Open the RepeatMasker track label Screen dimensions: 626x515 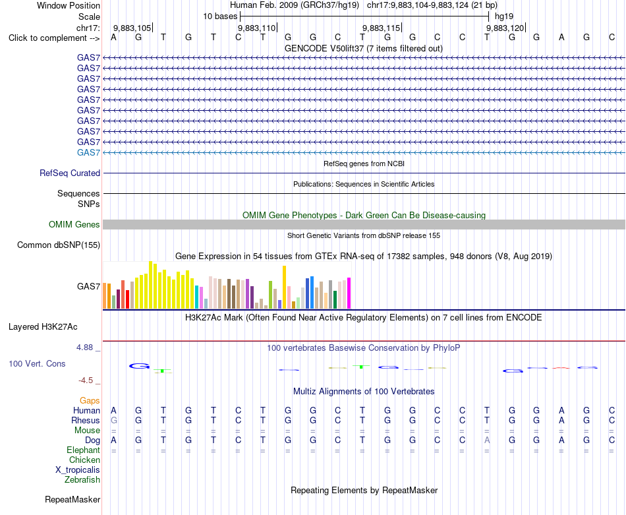tap(72, 499)
